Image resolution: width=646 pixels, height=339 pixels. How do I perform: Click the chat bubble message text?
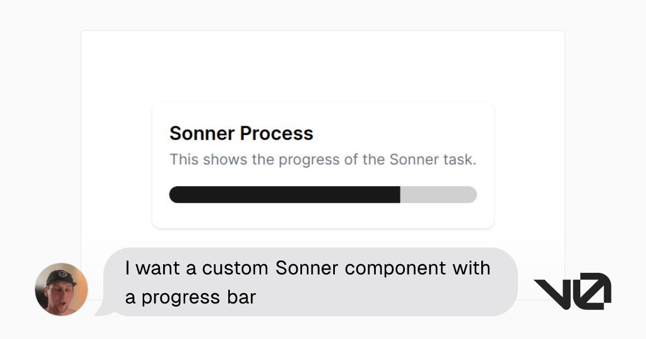tap(307, 281)
